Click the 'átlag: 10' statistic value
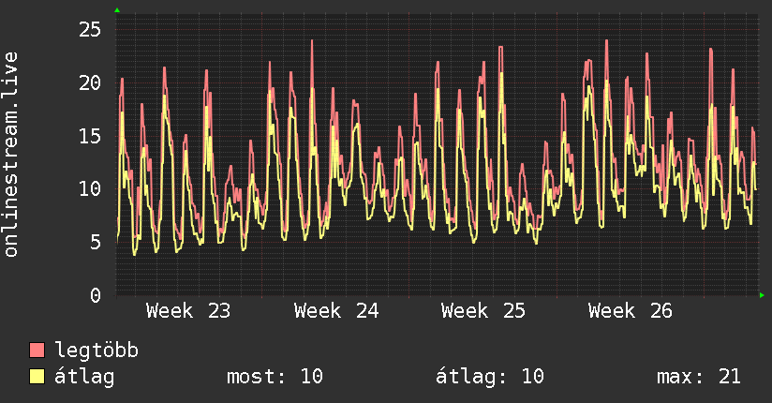The width and height of the screenshot is (772, 403). [490, 377]
